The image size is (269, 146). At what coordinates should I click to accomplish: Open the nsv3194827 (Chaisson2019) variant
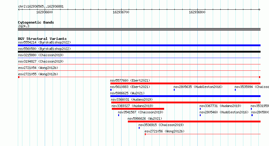click(41, 61)
